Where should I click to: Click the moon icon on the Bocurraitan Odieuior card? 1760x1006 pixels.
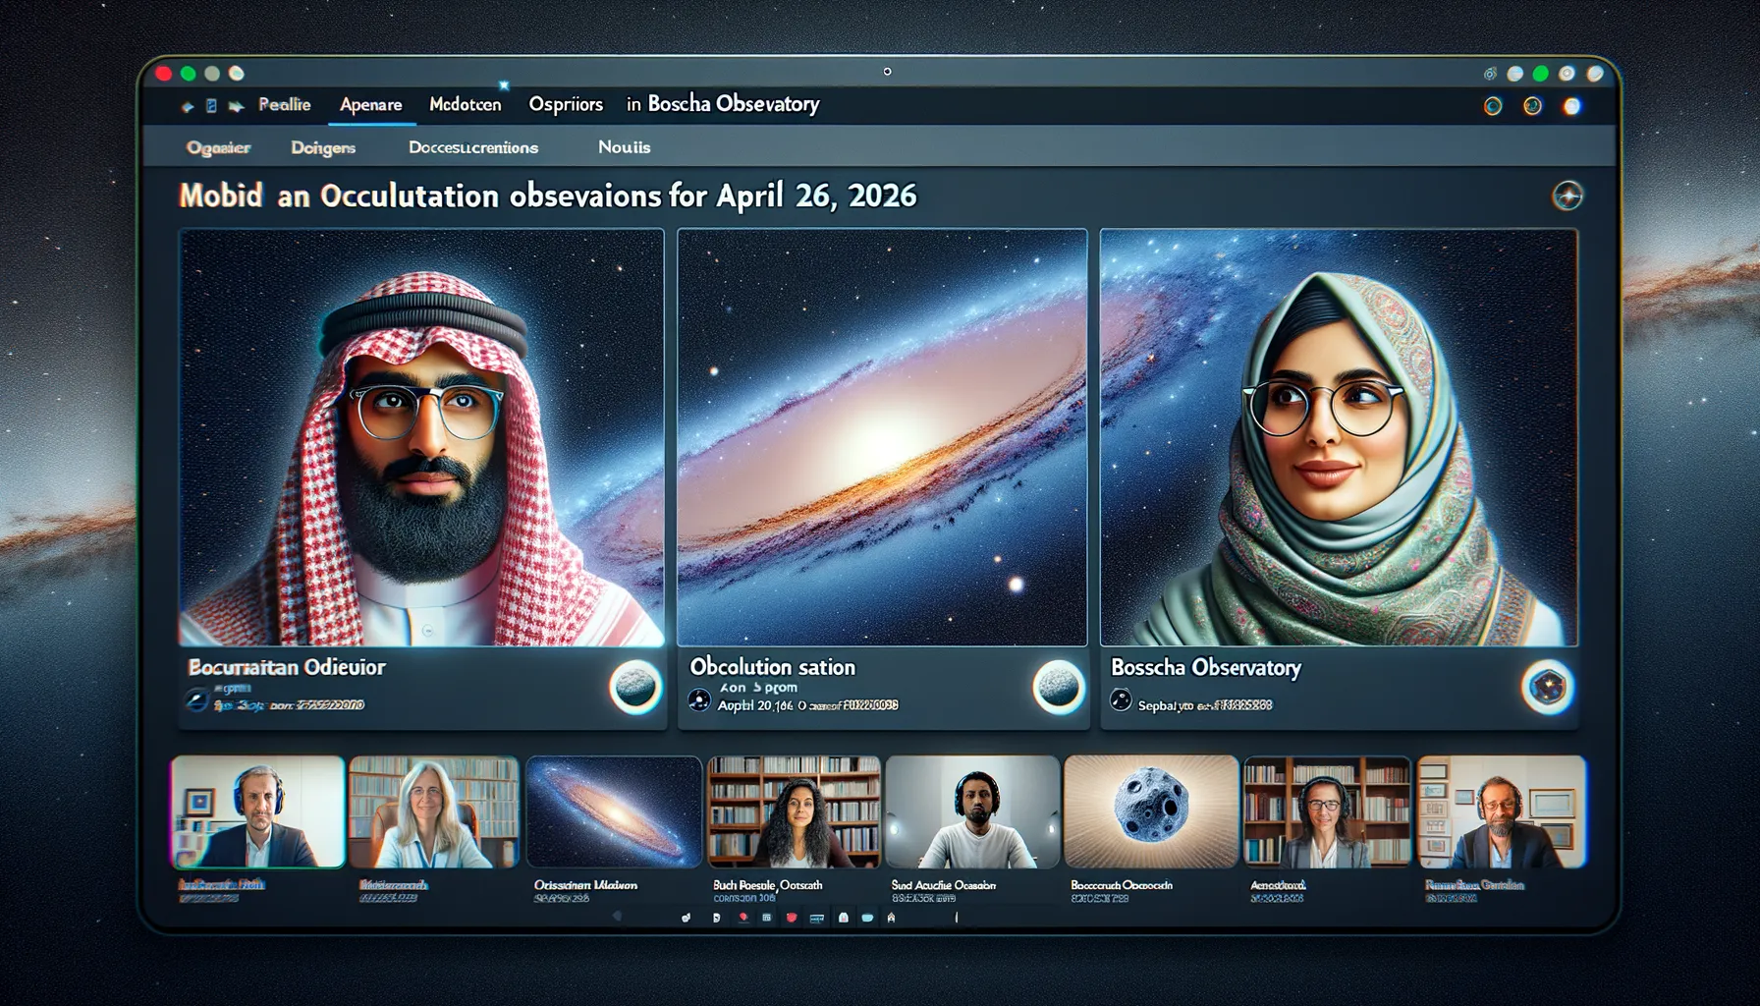pyautogui.click(x=634, y=687)
